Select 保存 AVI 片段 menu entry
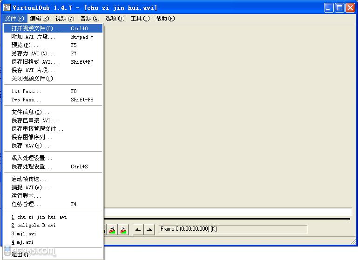This screenshot has height=260, width=358. point(53,70)
